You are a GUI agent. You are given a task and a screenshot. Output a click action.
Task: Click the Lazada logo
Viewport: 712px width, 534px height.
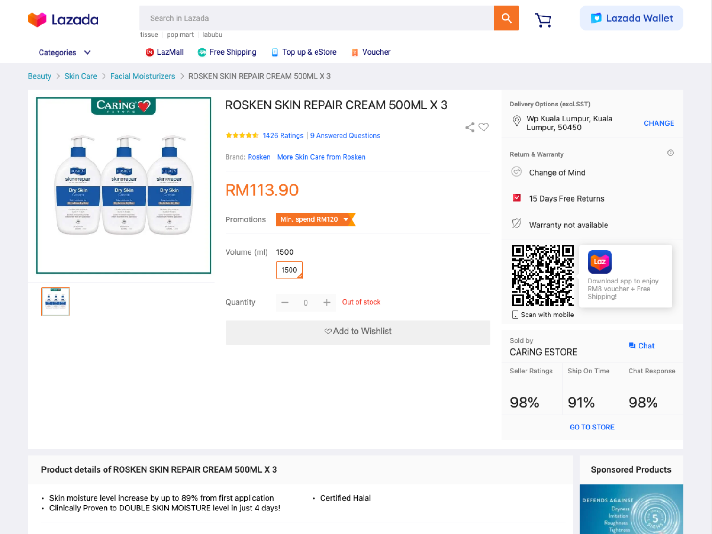click(x=63, y=19)
